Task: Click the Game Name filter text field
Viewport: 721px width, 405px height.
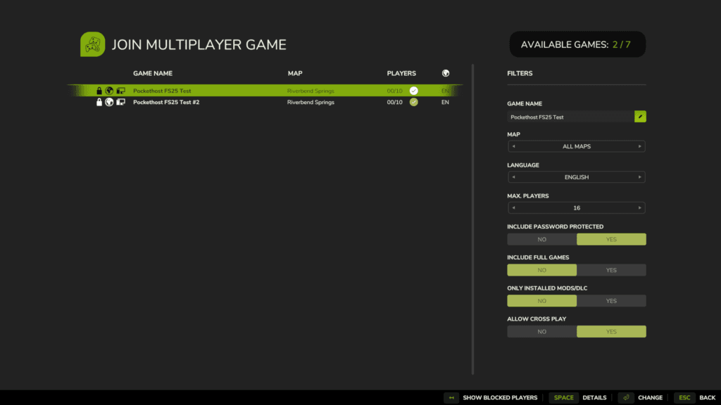Action: pos(570,117)
